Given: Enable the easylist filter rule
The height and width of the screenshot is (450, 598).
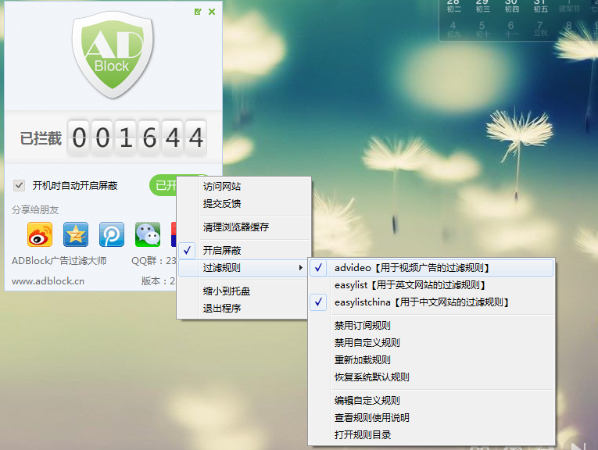Looking at the screenshot, I should (x=431, y=285).
